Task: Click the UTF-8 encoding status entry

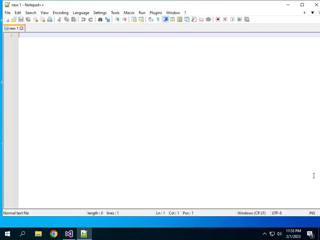Action: (277, 213)
